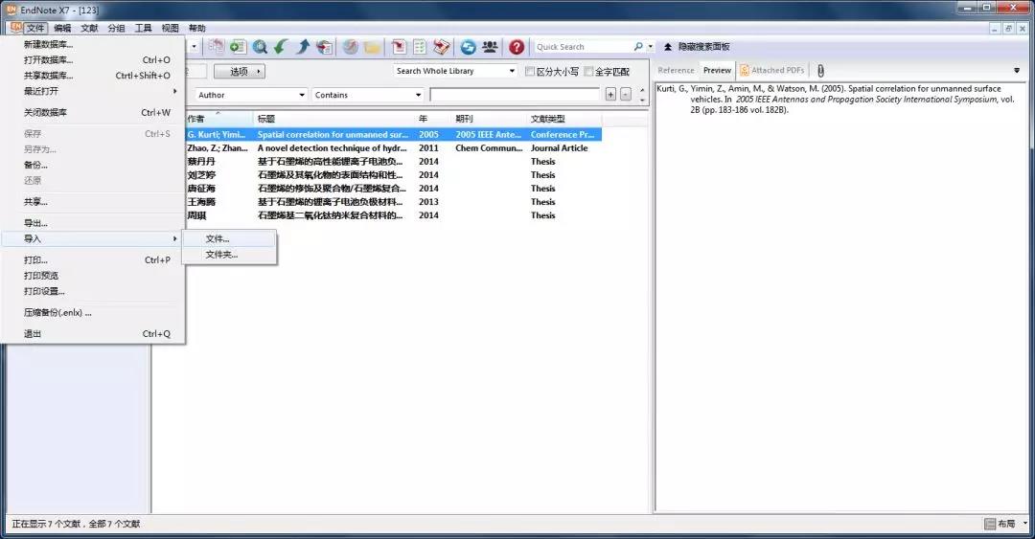
Task: Click the EndNote EN icon in the menu bar
Action: 16,27
